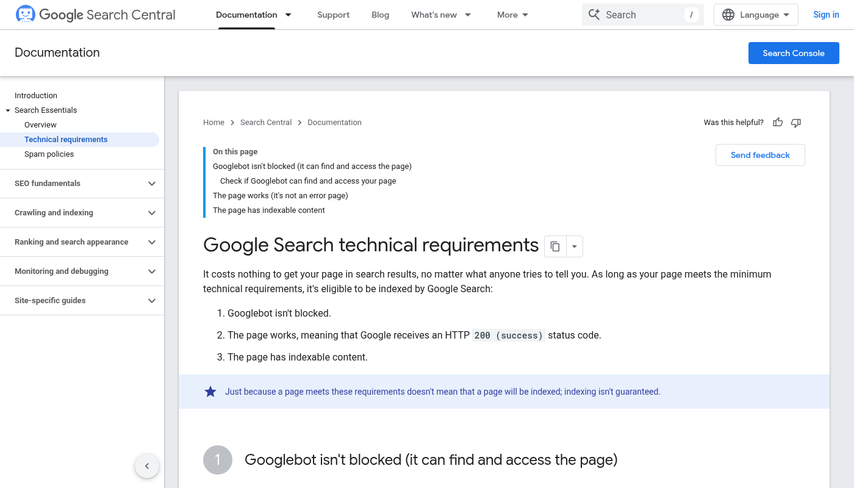Click the globe Language icon
This screenshot has height=488, width=854.
pos(728,15)
